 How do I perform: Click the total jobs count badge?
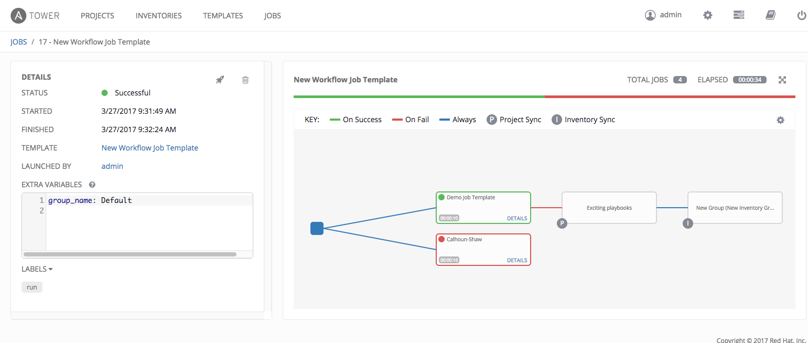pos(680,80)
